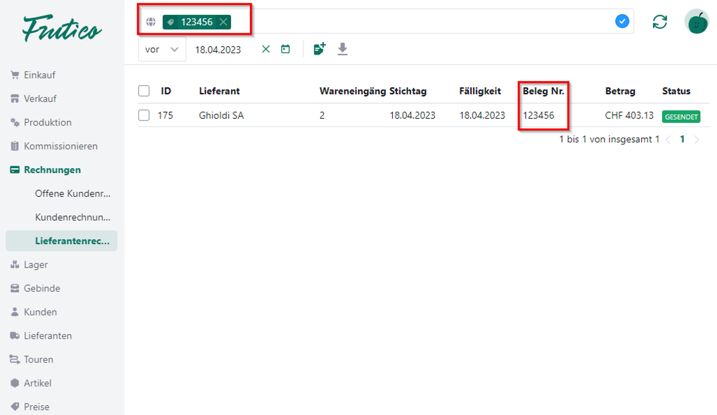This screenshot has width=717, height=415.
Task: Tick the select-all header checkbox
Action: 144,91
